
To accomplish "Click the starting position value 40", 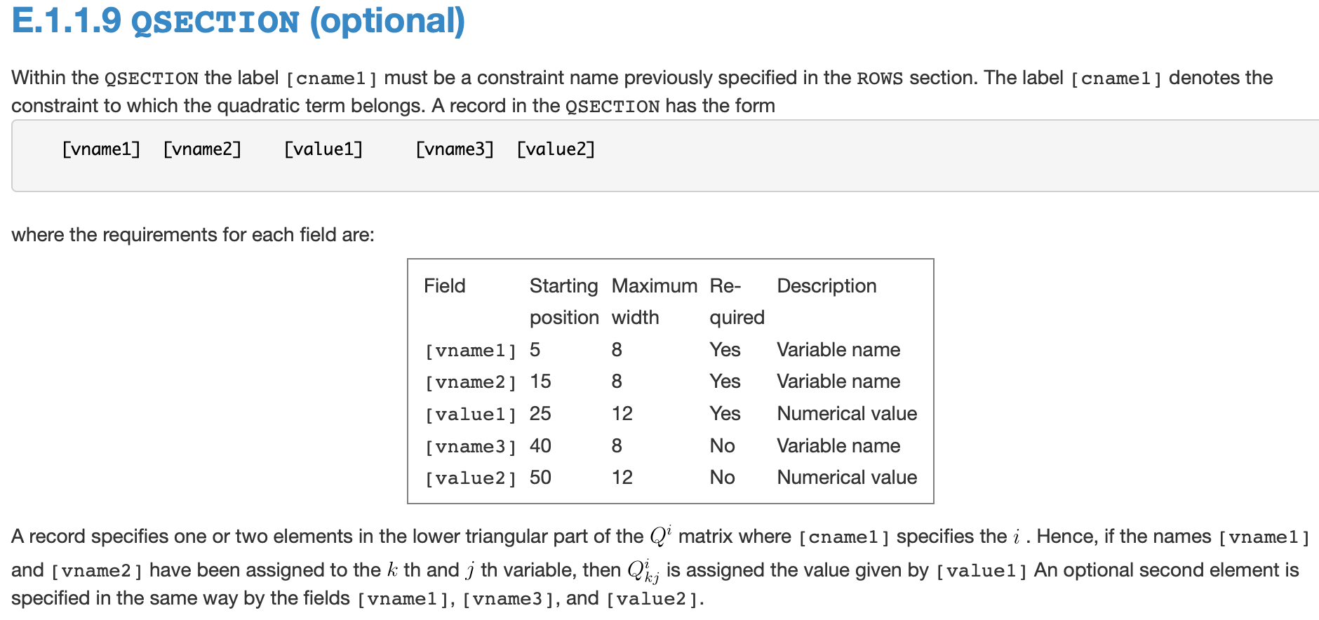I will [x=540, y=446].
